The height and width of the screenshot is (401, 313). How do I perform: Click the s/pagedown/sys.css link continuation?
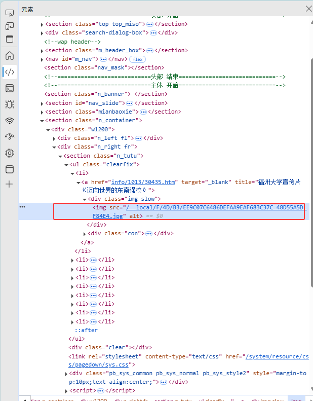(x=98, y=364)
